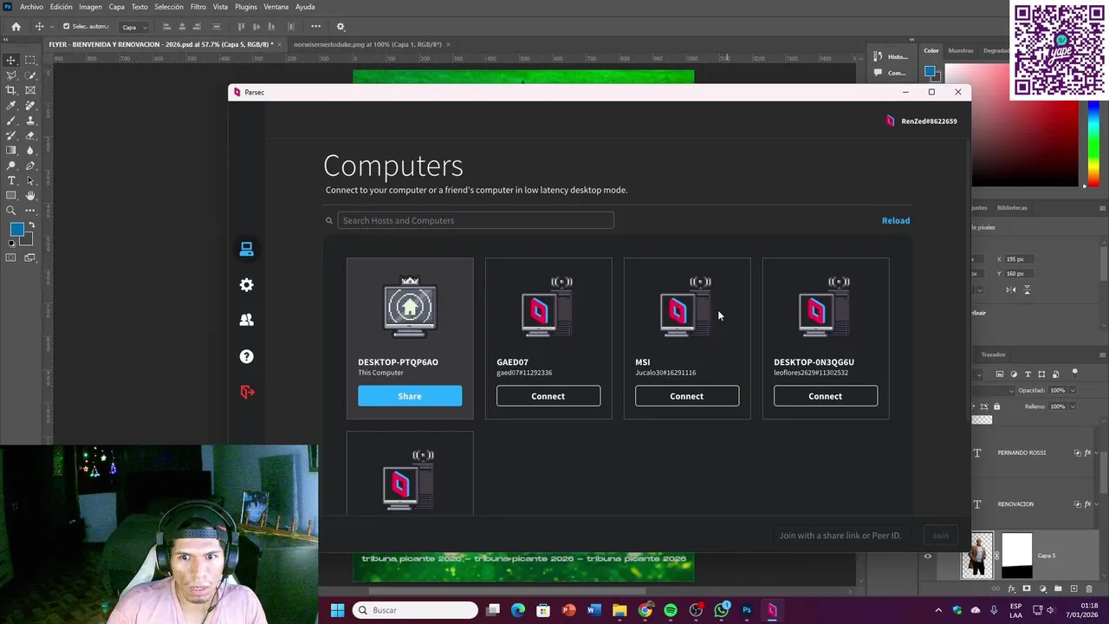1109x624 pixels.
Task: Click the foreground color swatch
Action: point(16,228)
